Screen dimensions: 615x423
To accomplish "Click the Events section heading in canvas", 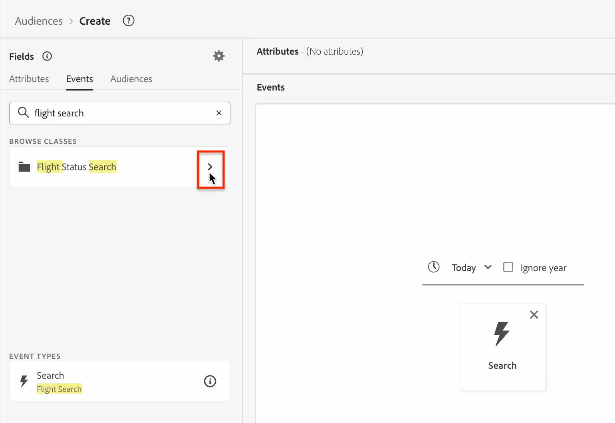I will pos(271,87).
